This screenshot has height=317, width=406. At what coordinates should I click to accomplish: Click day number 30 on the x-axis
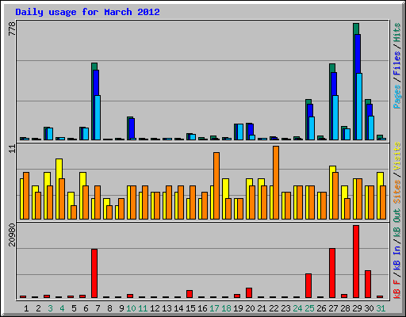[369, 308]
